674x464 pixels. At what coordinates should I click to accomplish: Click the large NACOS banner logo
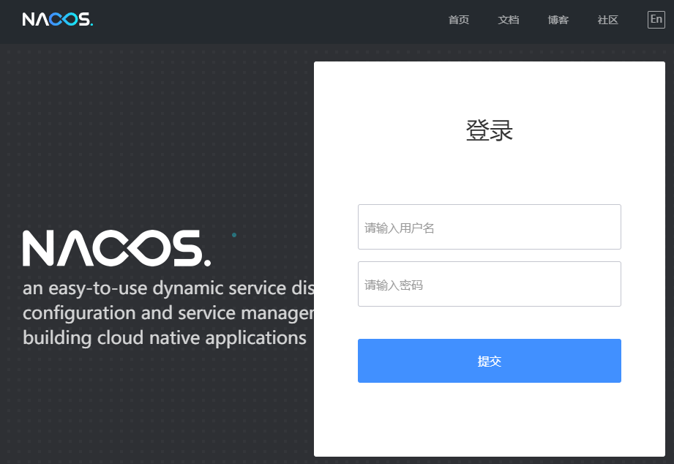[116, 248]
